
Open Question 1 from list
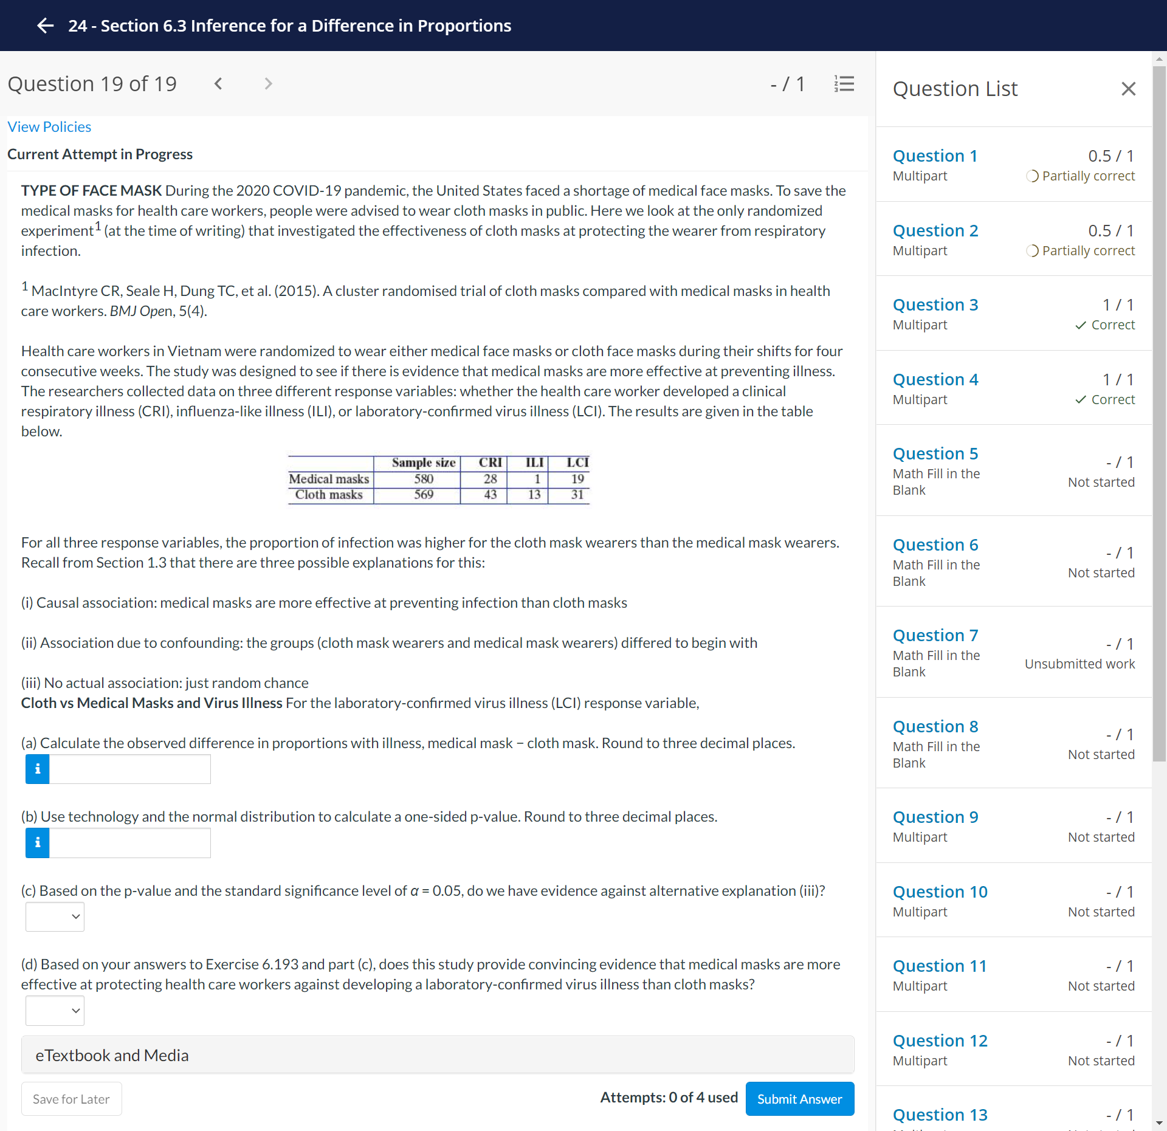point(935,156)
